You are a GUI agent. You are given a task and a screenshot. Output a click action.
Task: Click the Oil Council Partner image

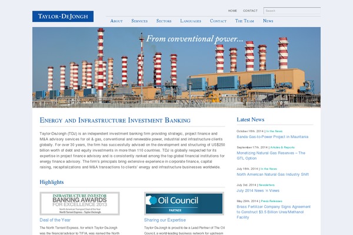[x=184, y=203]
